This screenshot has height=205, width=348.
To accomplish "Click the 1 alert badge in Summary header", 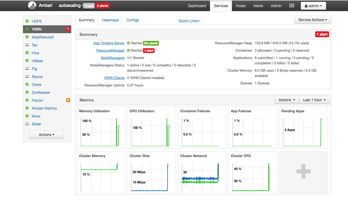I will pyautogui.click(x=322, y=34).
